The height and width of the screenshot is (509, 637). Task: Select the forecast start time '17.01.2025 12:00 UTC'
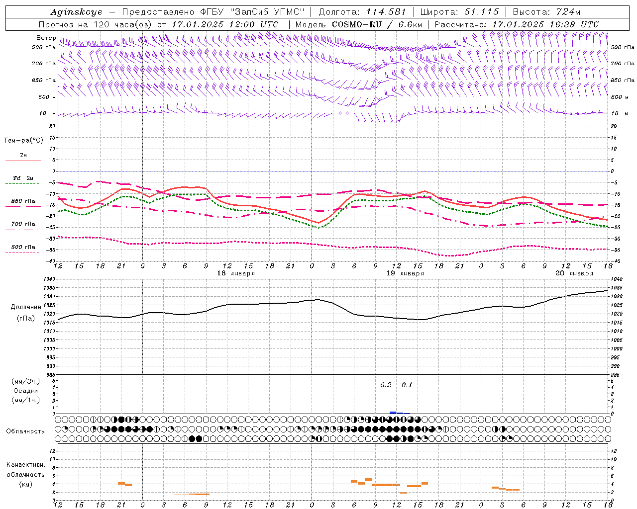(225, 24)
